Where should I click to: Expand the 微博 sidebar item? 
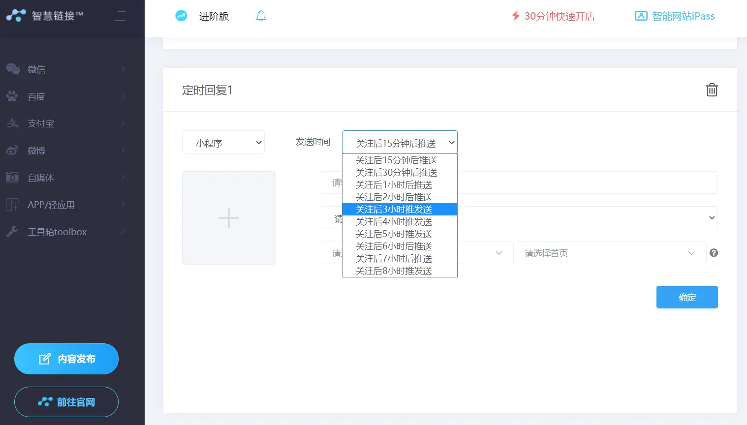[x=66, y=151]
